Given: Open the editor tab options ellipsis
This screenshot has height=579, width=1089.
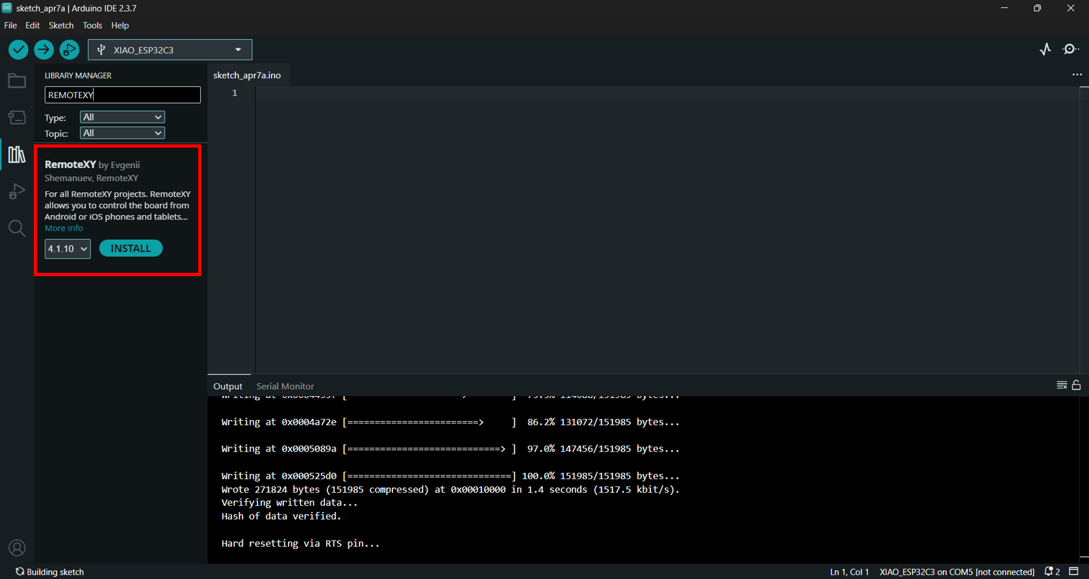Looking at the screenshot, I should click(1077, 75).
